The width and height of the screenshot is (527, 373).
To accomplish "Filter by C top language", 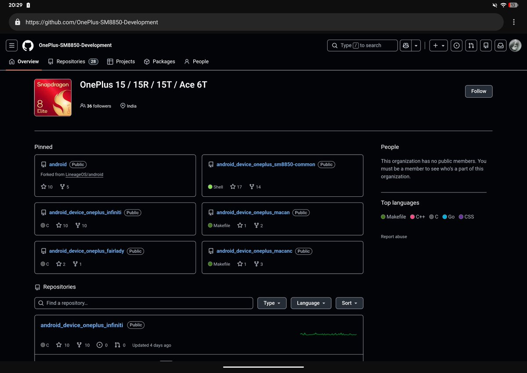I will pyautogui.click(x=433, y=217).
